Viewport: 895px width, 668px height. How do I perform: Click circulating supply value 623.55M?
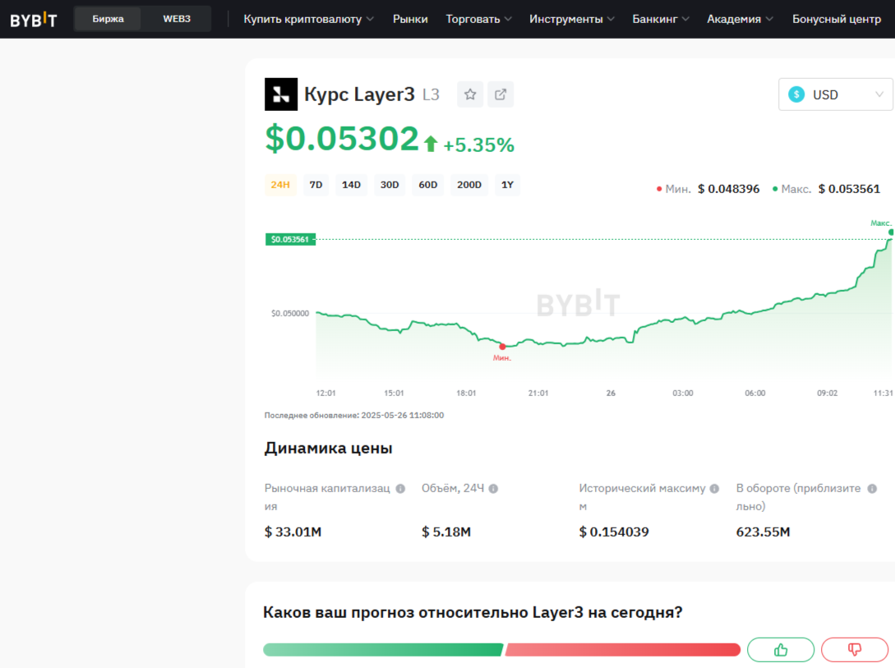(764, 532)
